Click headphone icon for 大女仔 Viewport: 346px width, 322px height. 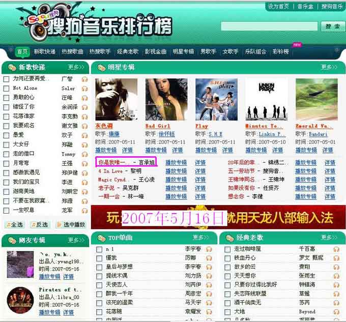(85, 145)
